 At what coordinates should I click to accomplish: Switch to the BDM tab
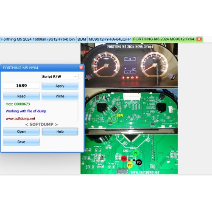tap(82, 39)
